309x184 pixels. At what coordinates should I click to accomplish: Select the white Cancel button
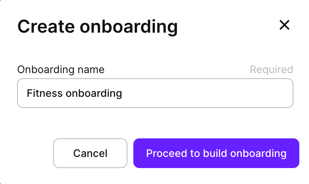90,153
